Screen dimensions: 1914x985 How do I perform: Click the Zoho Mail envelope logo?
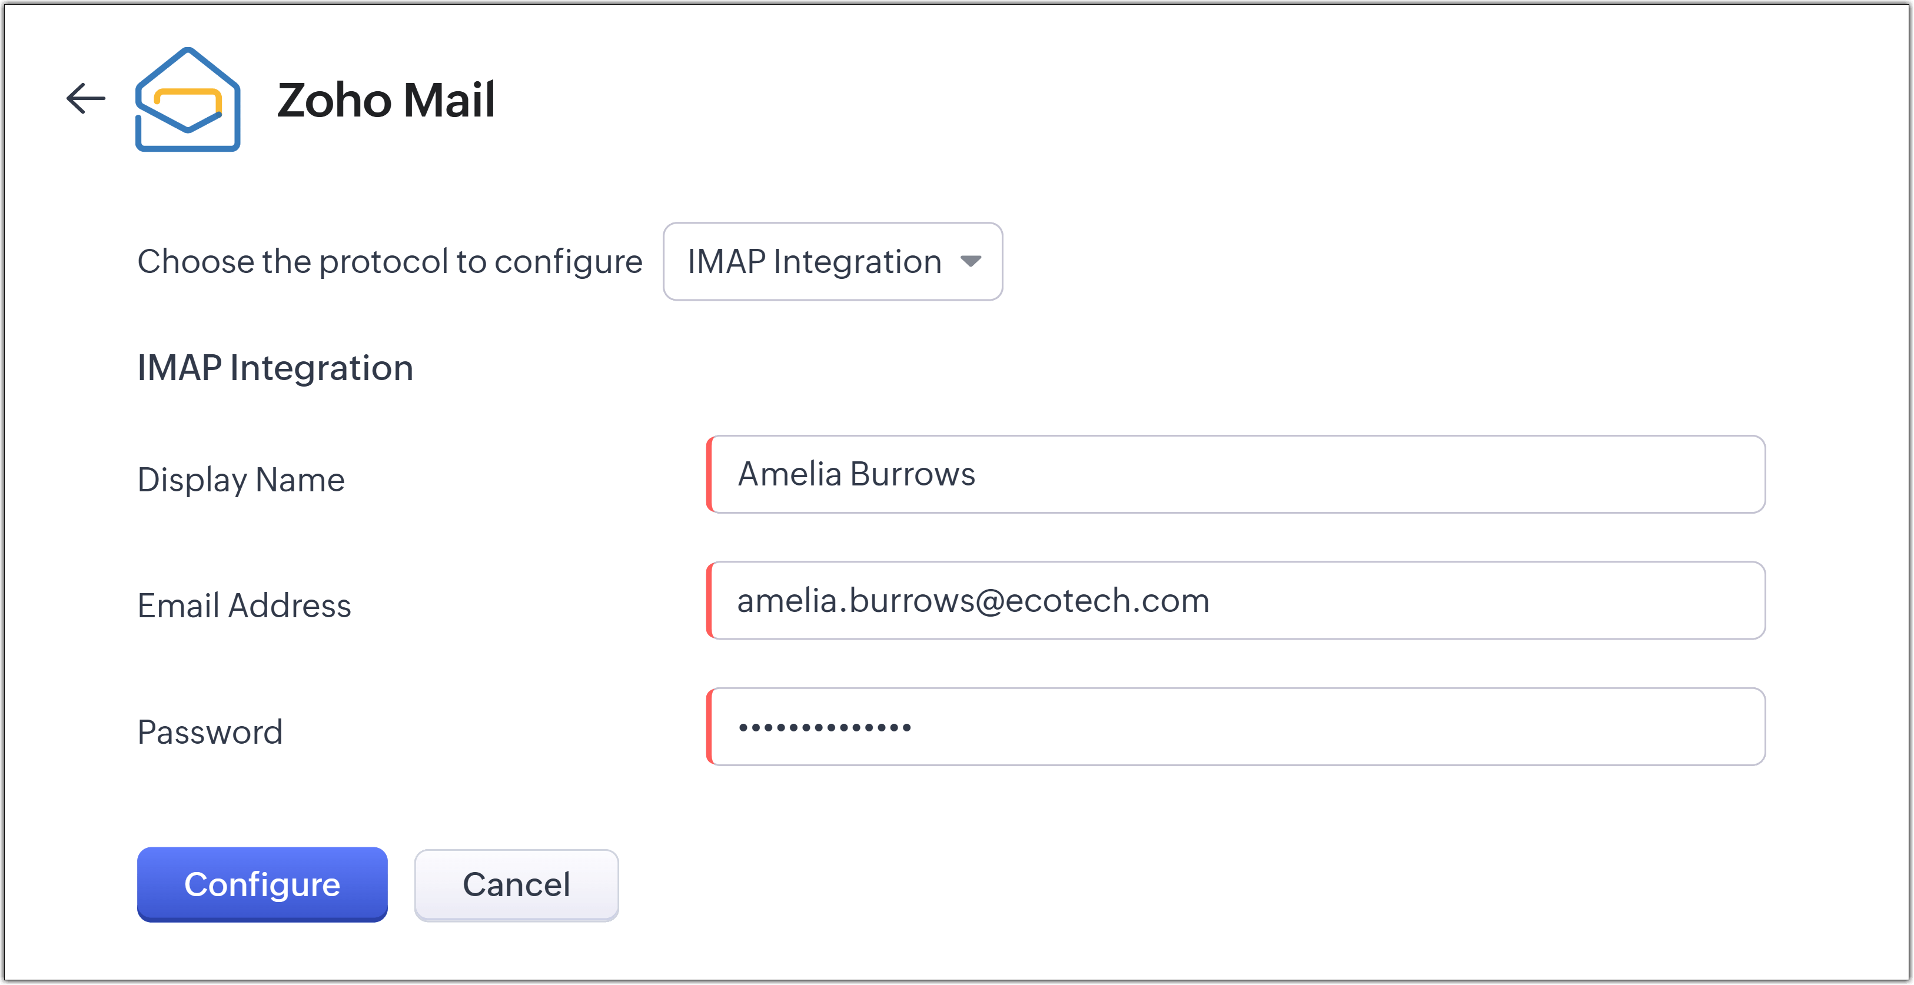tap(187, 99)
